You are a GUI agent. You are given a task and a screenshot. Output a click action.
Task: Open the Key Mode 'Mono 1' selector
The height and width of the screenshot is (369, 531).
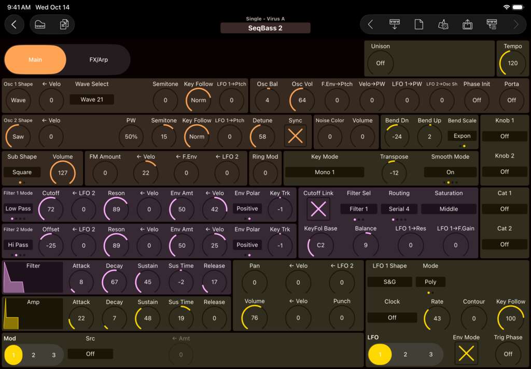click(325, 172)
